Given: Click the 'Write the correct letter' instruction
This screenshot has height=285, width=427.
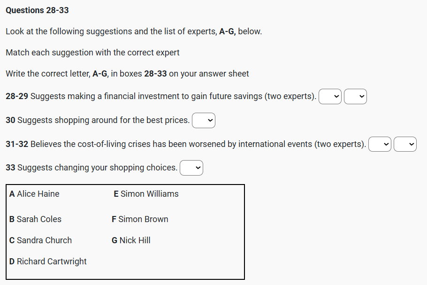Looking at the screenshot, I should click(127, 74).
